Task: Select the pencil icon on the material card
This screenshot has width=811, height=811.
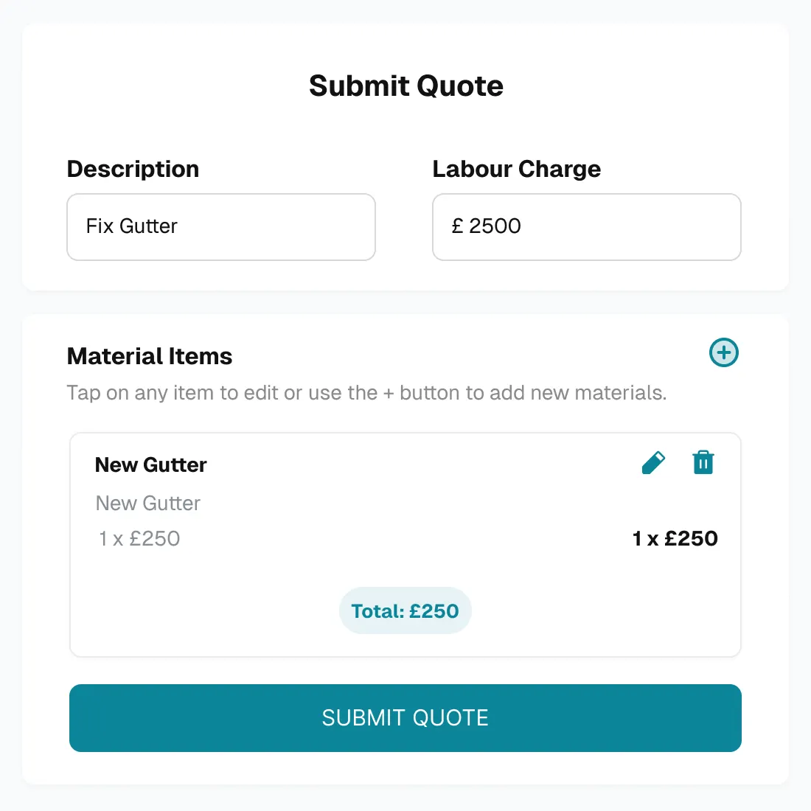Action: tap(653, 462)
